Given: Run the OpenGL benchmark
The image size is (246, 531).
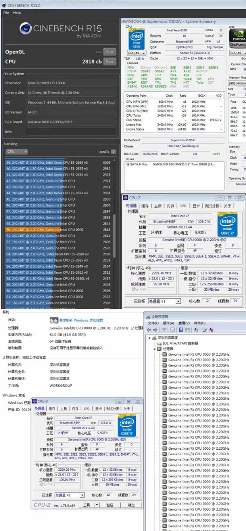Looking at the screenshot, I should [110, 52].
